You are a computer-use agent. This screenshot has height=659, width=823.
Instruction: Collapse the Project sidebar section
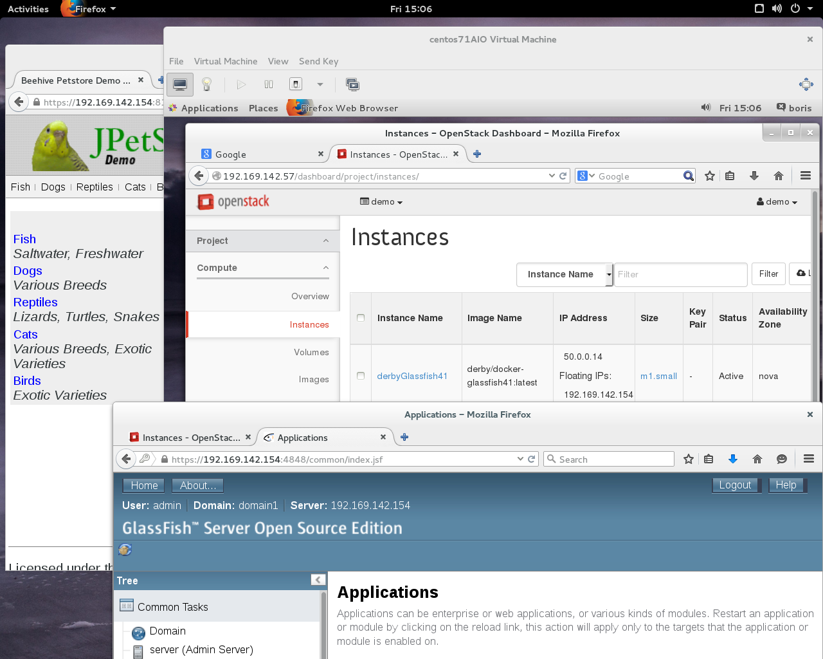[263, 241]
